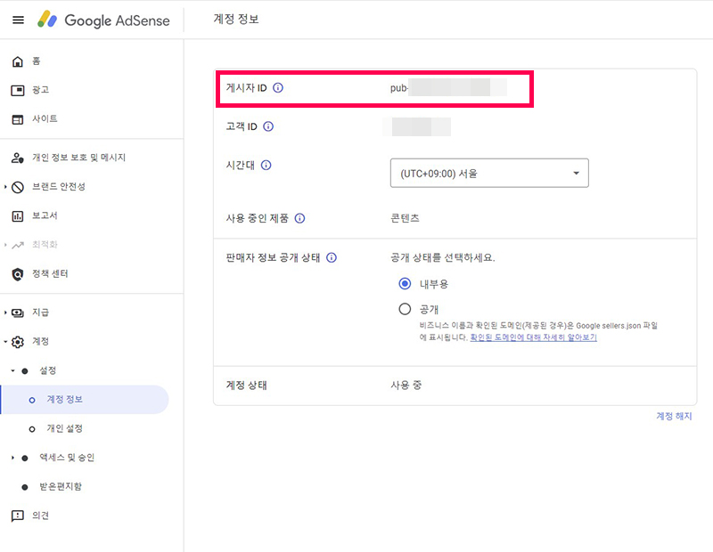
Task: Open 액세스 및 승인 menu item
Action: tap(67, 458)
